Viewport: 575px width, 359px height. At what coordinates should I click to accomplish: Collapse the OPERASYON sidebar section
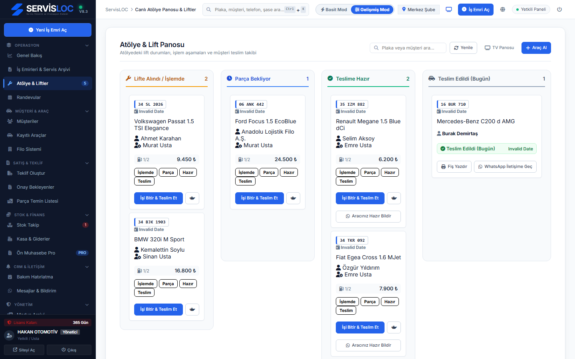point(48,45)
